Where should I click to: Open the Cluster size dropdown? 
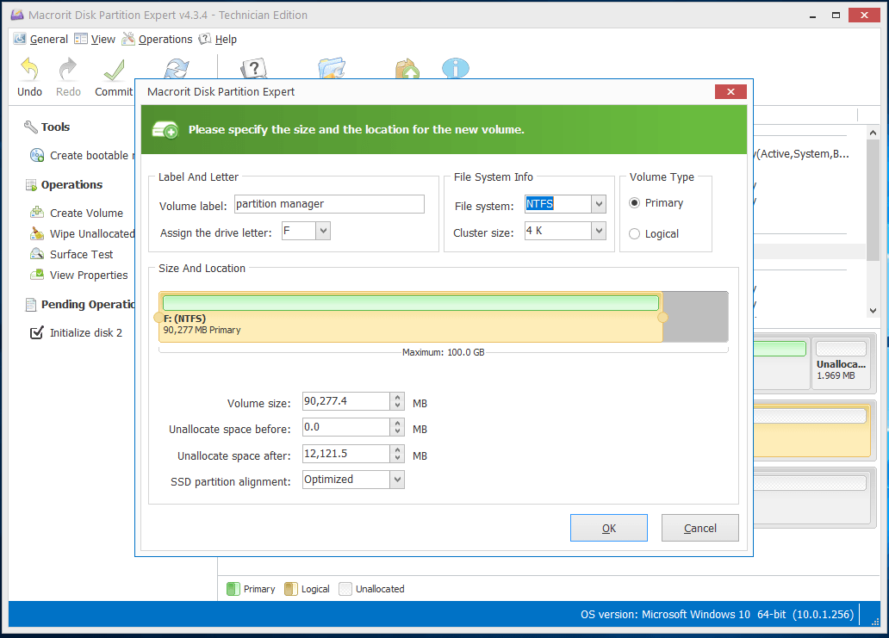coord(599,231)
